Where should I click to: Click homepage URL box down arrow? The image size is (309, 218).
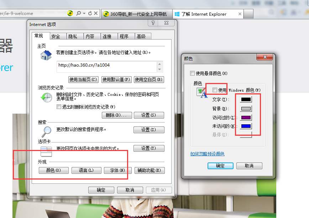[x=159, y=69]
